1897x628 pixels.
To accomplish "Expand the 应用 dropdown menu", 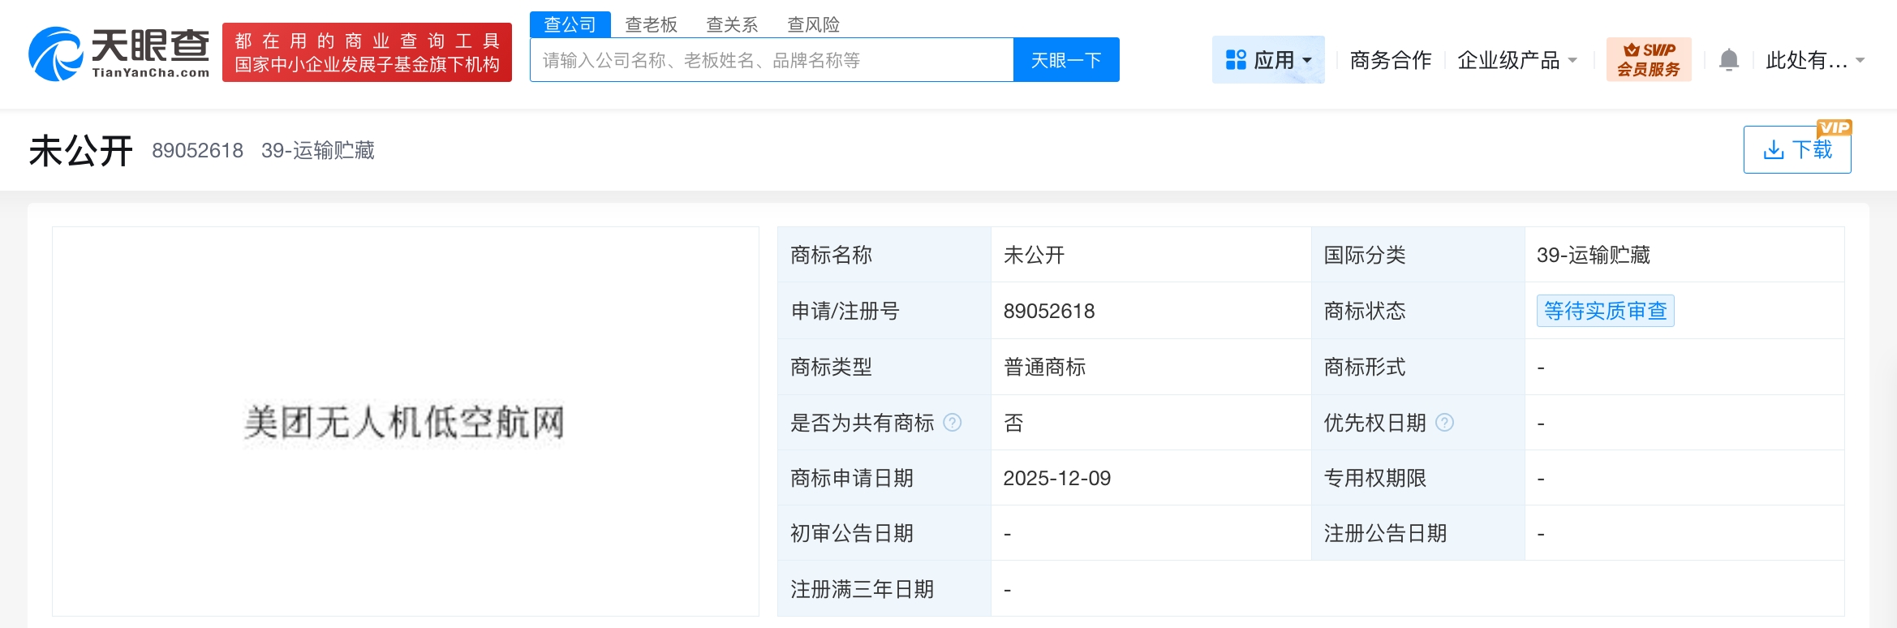I will pos(1307,61).
